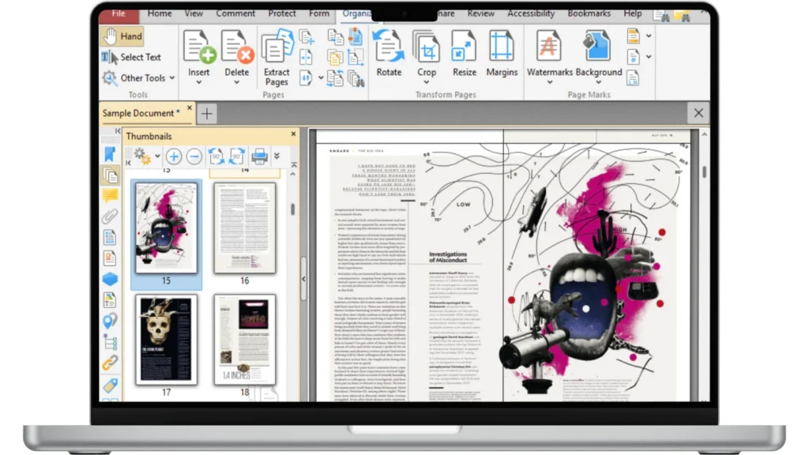Open the File menu
The width and height of the screenshot is (809, 455).
click(x=119, y=13)
